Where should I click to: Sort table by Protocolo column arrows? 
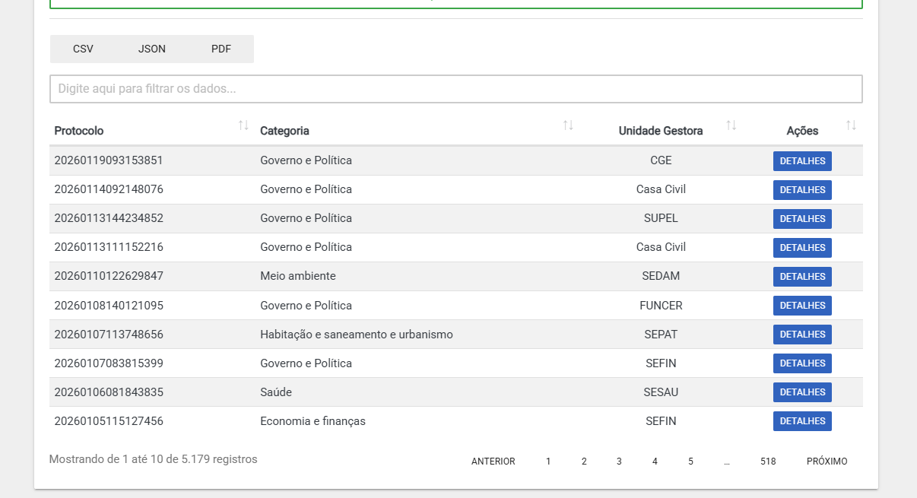coord(243,125)
